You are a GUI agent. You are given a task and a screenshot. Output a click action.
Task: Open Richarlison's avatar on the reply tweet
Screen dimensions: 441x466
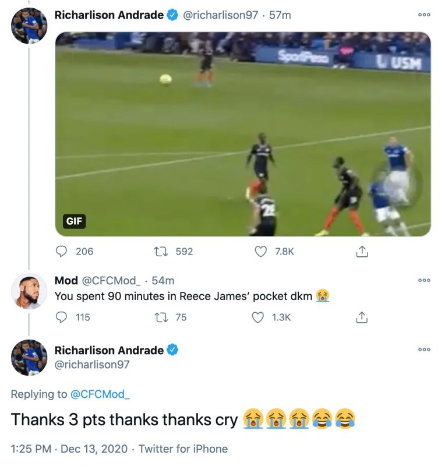tap(29, 358)
